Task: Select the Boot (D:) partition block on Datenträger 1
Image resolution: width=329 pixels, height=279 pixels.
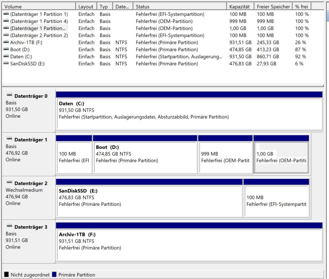Action: (x=145, y=157)
